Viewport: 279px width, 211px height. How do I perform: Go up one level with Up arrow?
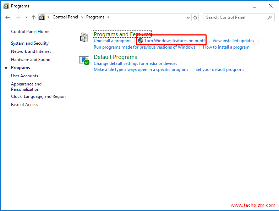(x=34, y=17)
